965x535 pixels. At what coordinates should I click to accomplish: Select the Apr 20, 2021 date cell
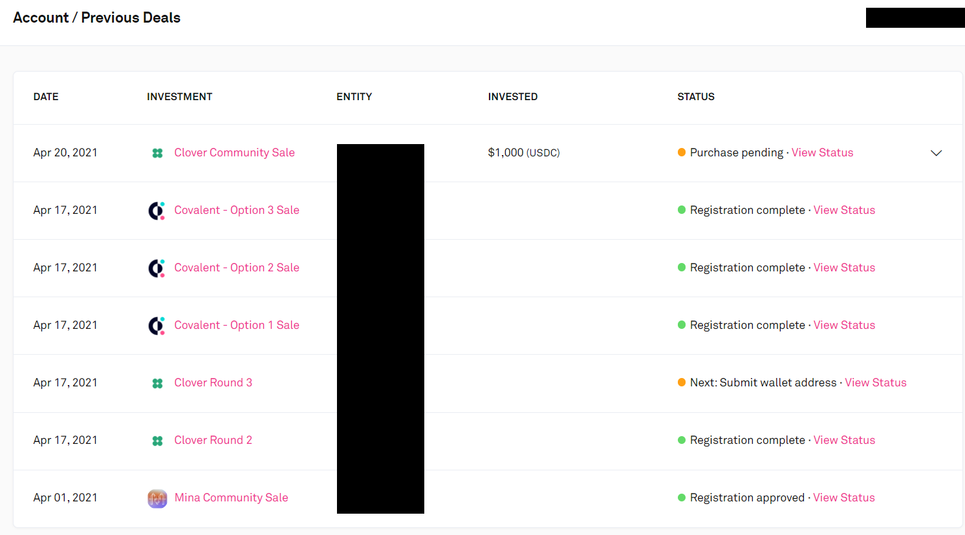coord(65,152)
